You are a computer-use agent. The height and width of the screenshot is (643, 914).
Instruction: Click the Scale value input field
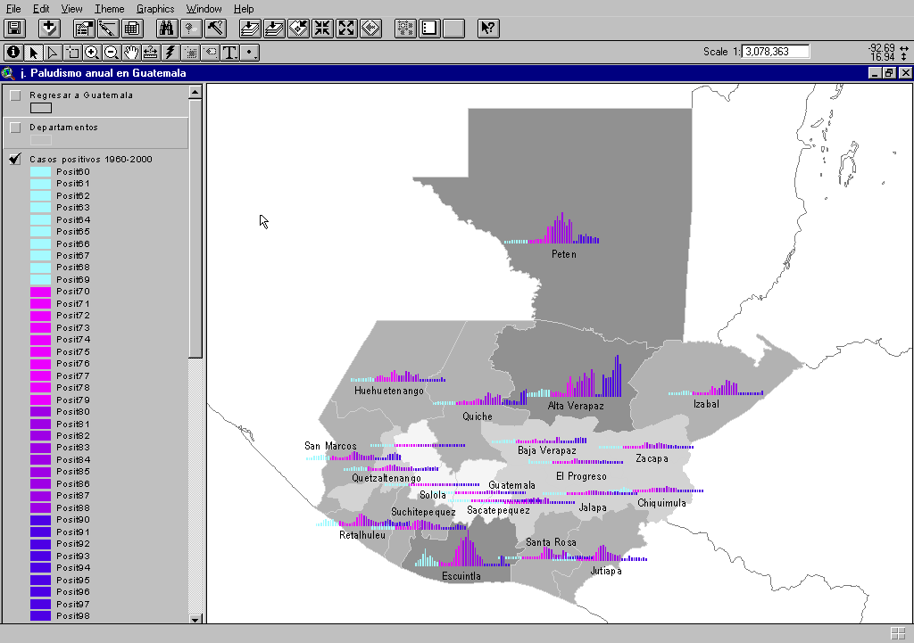tap(776, 52)
